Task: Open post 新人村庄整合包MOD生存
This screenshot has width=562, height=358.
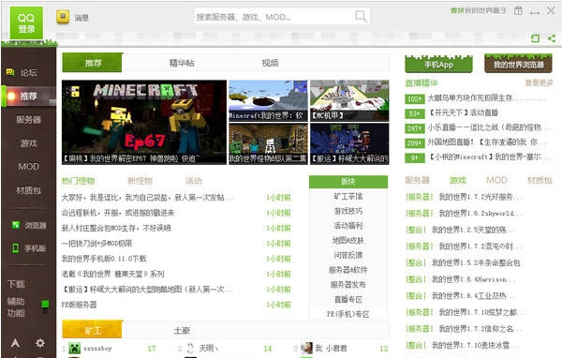Action: tap(116, 228)
